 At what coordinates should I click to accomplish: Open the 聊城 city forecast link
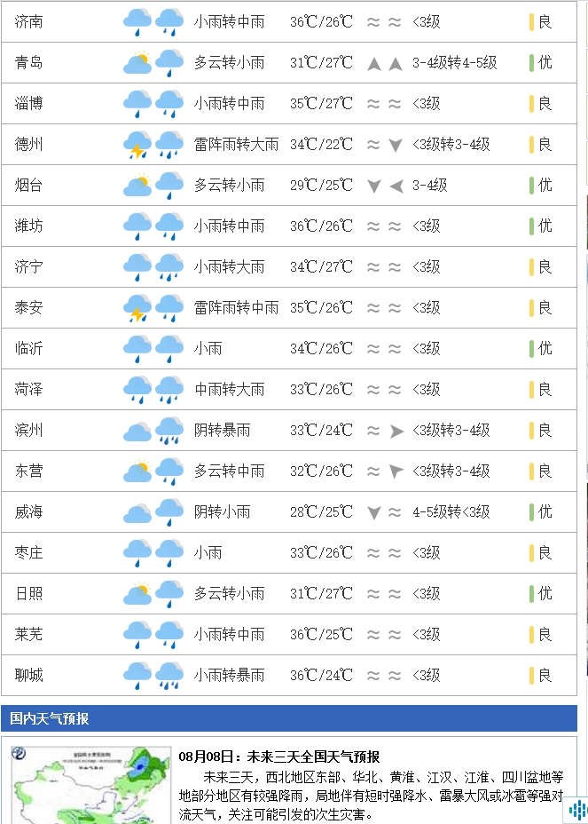[x=29, y=676]
